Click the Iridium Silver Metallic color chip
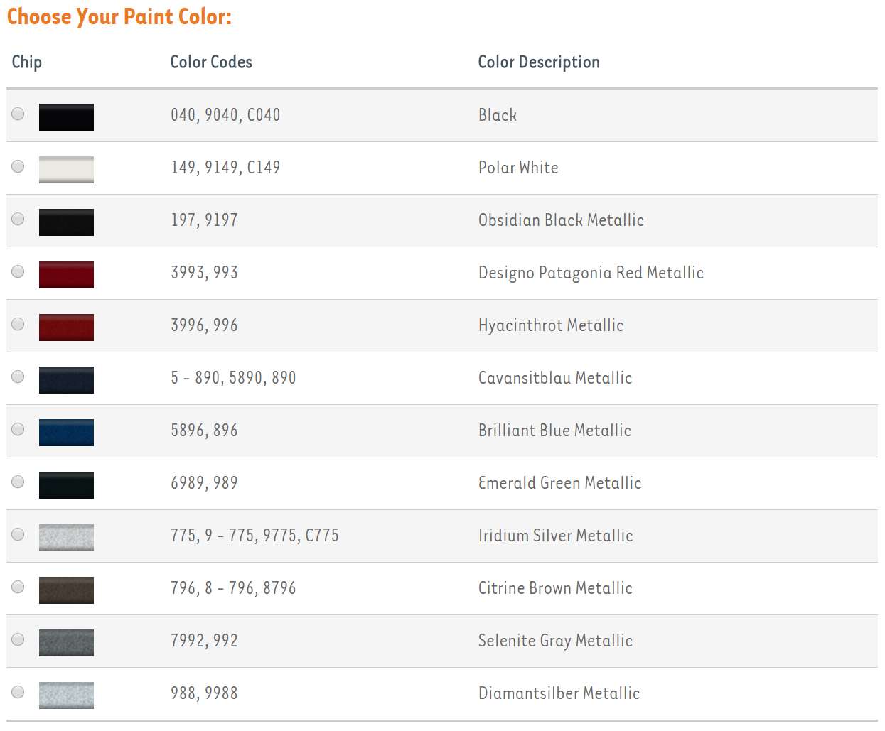The height and width of the screenshot is (731, 885). (66, 538)
